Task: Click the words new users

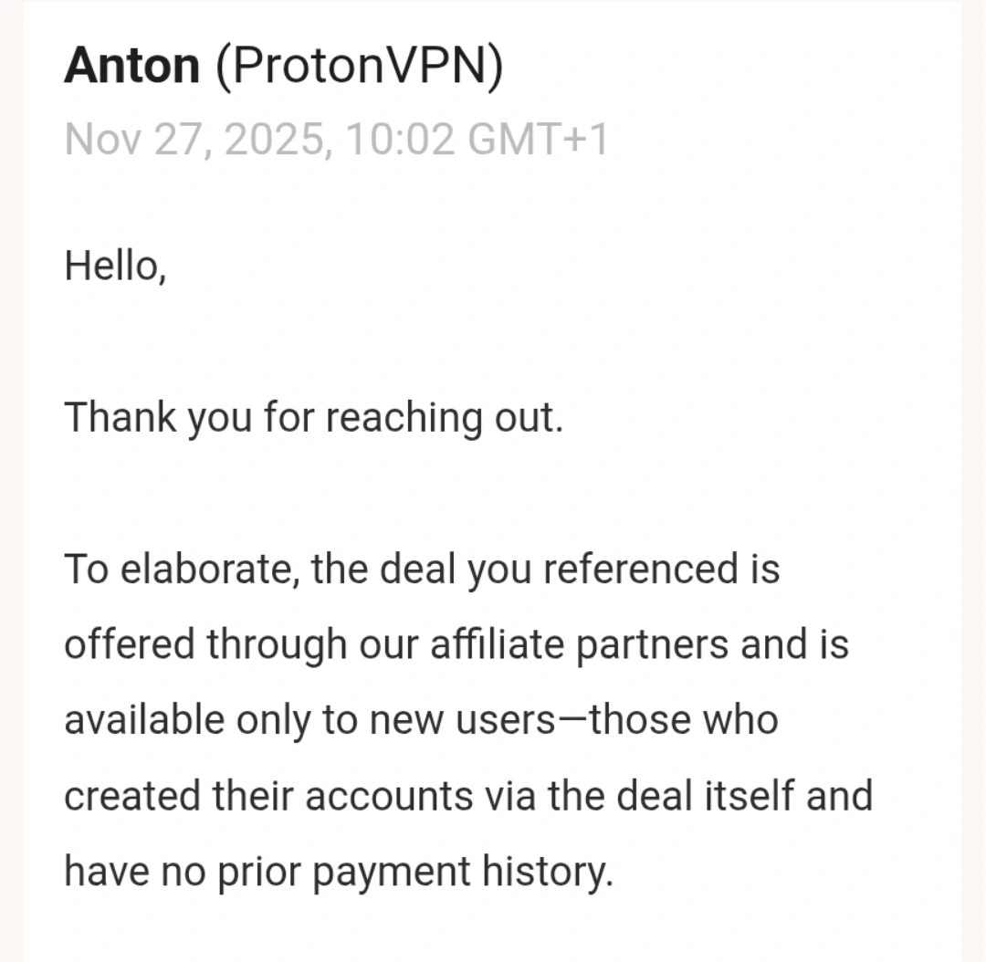Action: point(462,720)
